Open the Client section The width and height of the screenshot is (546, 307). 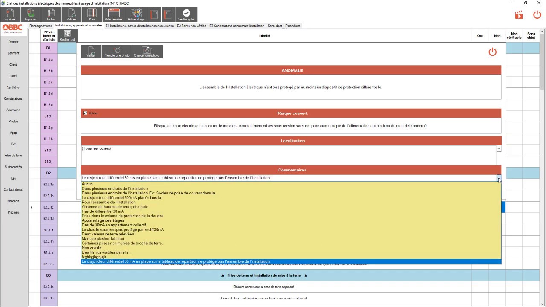pos(13,65)
